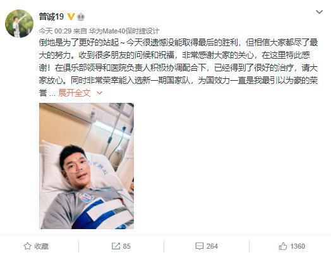331x255 pixels.
Task: Click the yellow V verified badge
Action: [x=71, y=16]
